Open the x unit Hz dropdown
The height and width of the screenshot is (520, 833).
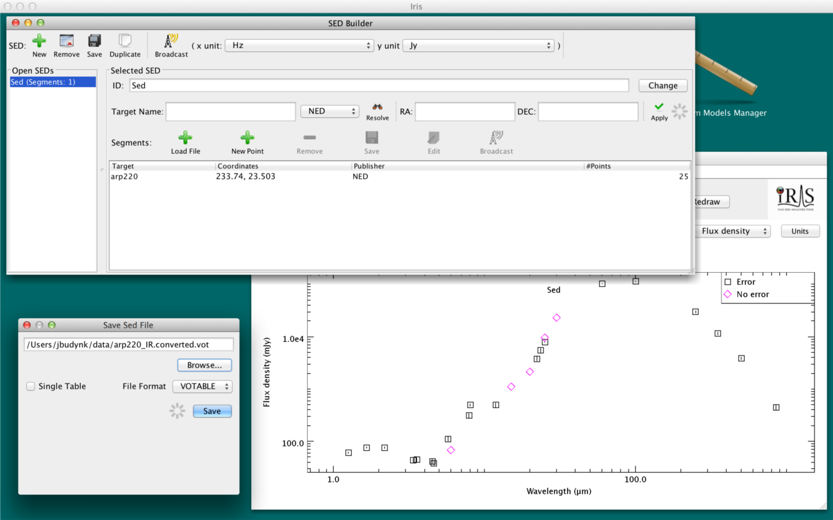coord(299,45)
